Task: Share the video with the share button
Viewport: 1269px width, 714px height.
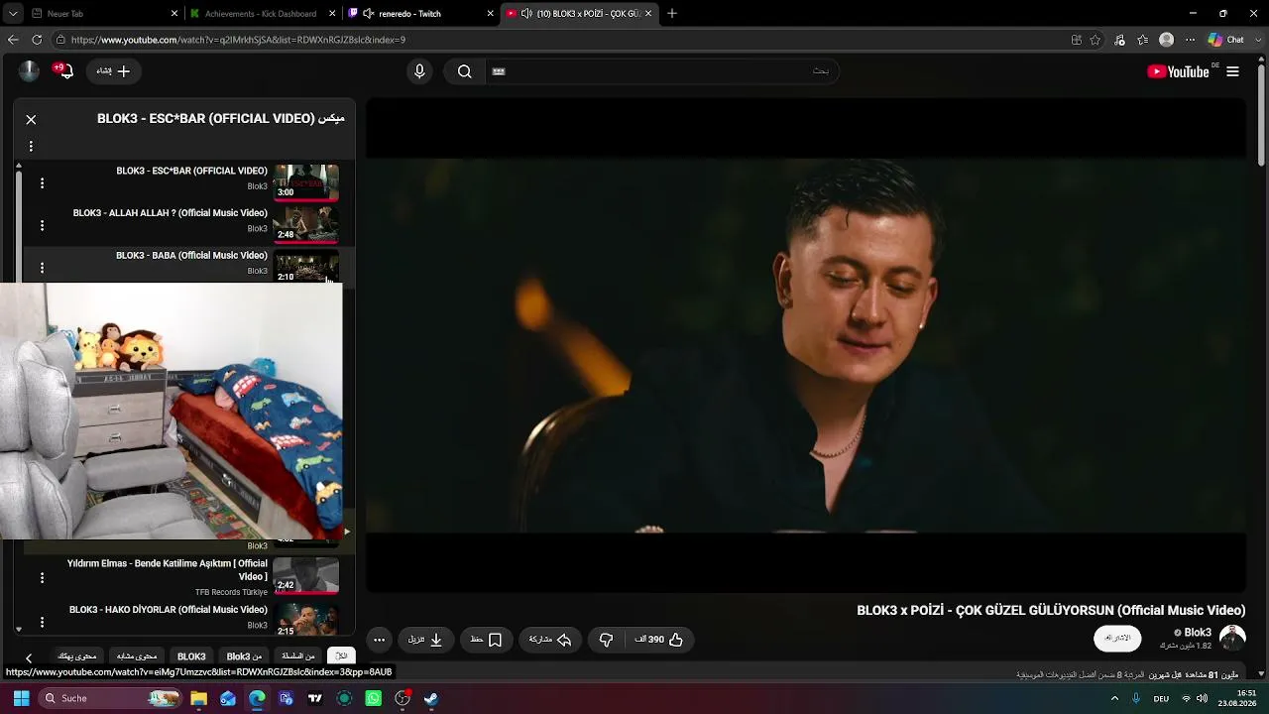Action: pyautogui.click(x=550, y=640)
